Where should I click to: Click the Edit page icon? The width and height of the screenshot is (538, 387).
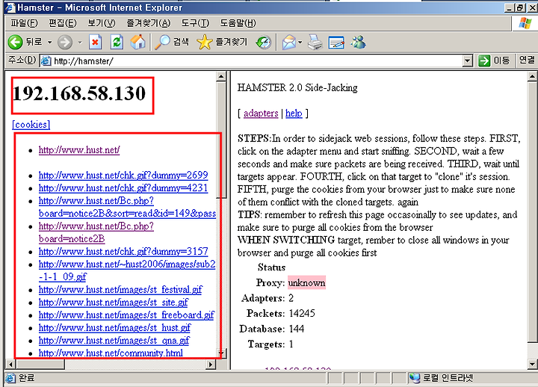[336, 42]
